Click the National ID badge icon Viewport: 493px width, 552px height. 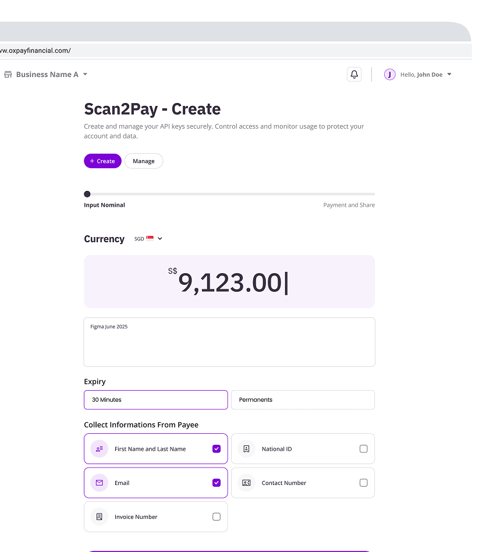coord(246,449)
